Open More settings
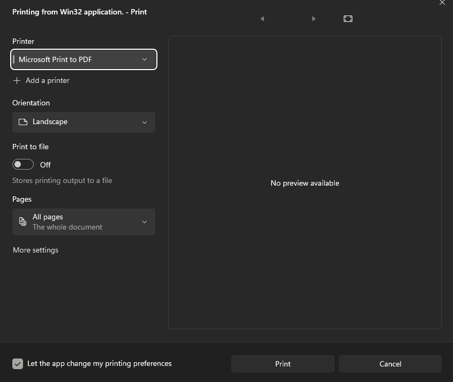This screenshot has width=453, height=382. click(35, 250)
